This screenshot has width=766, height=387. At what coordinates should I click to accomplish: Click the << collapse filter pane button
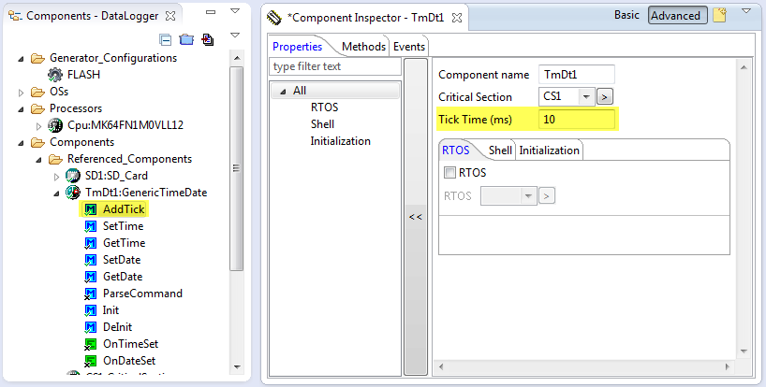coord(415,216)
